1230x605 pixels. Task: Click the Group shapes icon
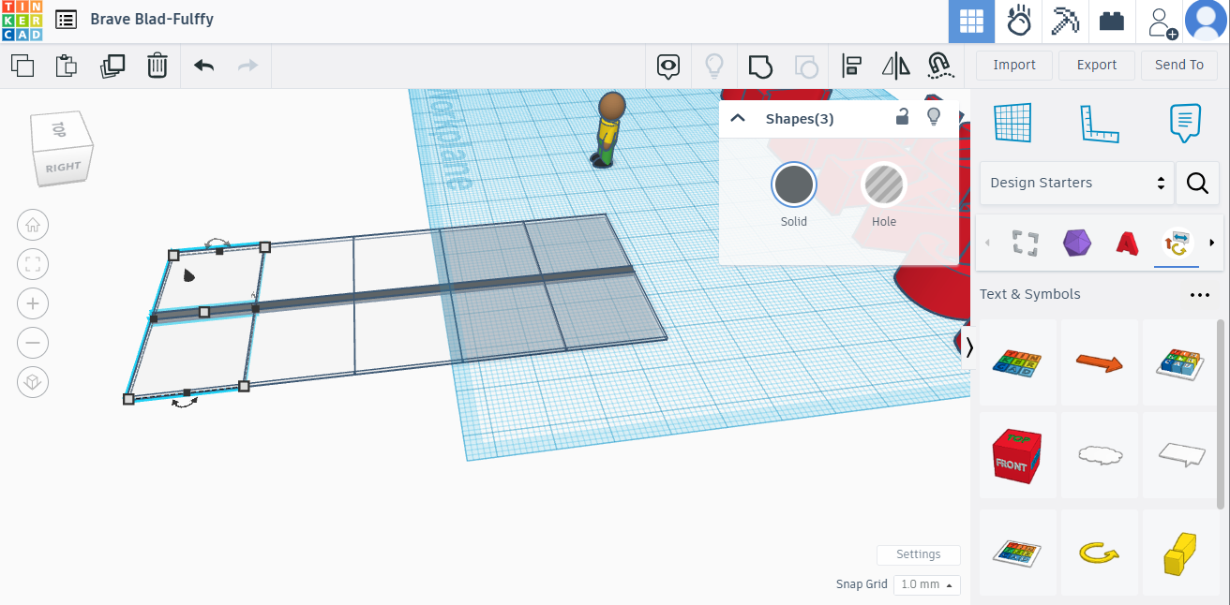[759, 66]
